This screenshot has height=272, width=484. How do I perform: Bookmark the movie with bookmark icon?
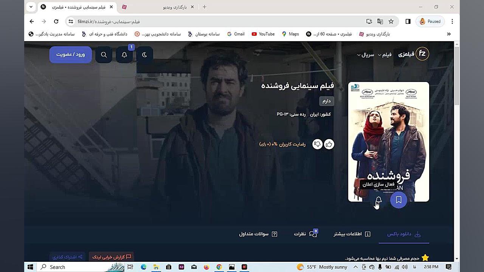(399, 200)
